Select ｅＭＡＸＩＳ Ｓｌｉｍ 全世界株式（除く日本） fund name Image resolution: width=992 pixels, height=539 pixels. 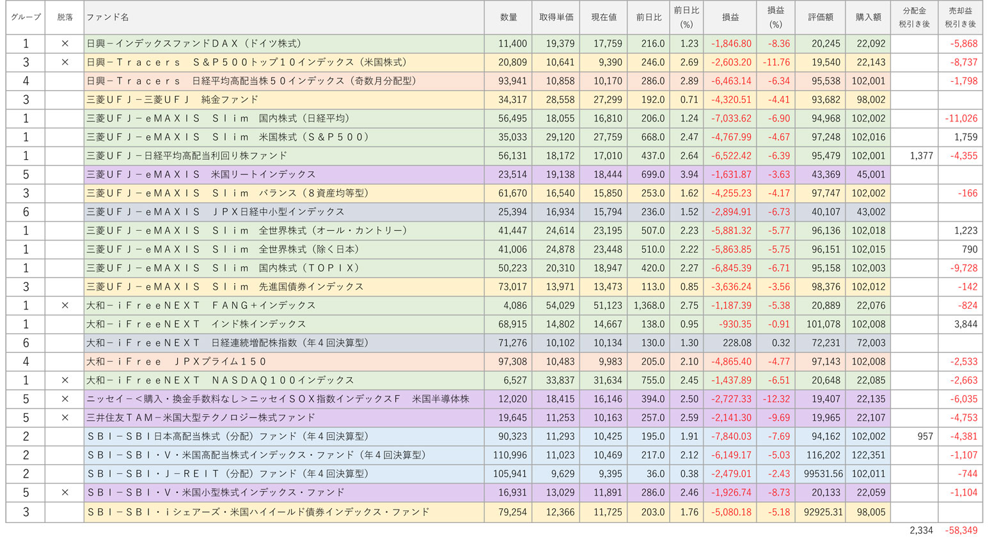tap(223, 249)
